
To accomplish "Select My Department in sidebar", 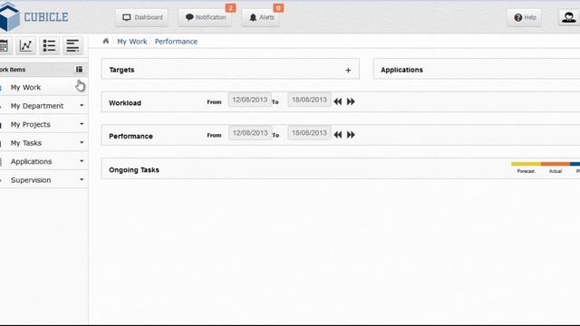I will click(x=37, y=106).
